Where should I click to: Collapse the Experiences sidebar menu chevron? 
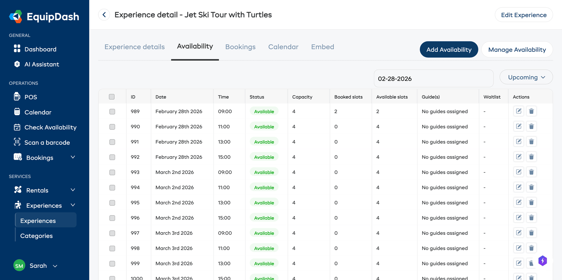pos(73,205)
